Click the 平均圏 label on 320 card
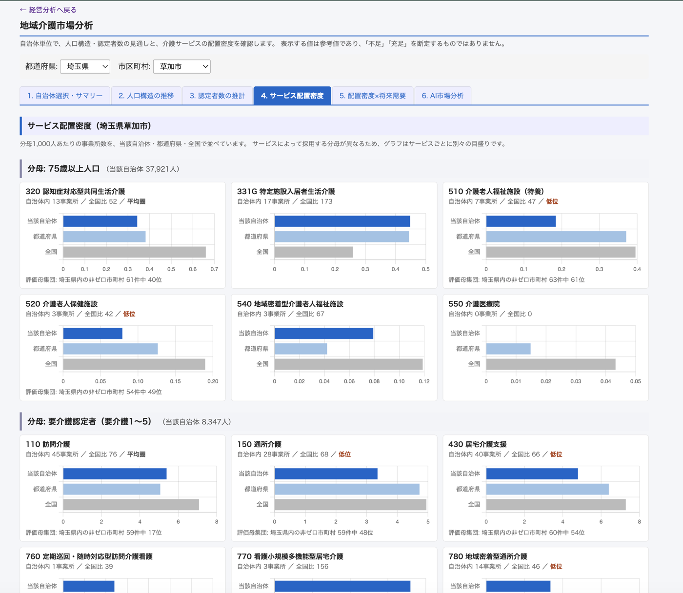This screenshot has height=593, width=683. (x=137, y=201)
